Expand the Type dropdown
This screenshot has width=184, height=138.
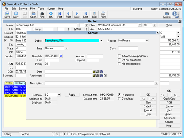(66, 48)
